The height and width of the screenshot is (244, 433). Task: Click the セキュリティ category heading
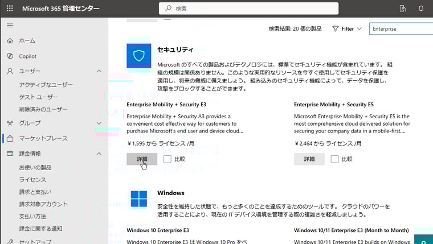point(175,49)
